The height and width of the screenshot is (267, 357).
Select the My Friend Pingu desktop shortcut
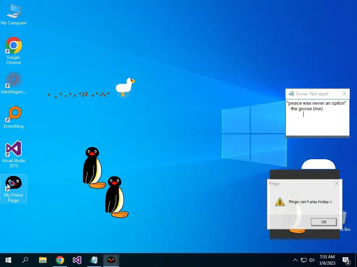[14, 189]
